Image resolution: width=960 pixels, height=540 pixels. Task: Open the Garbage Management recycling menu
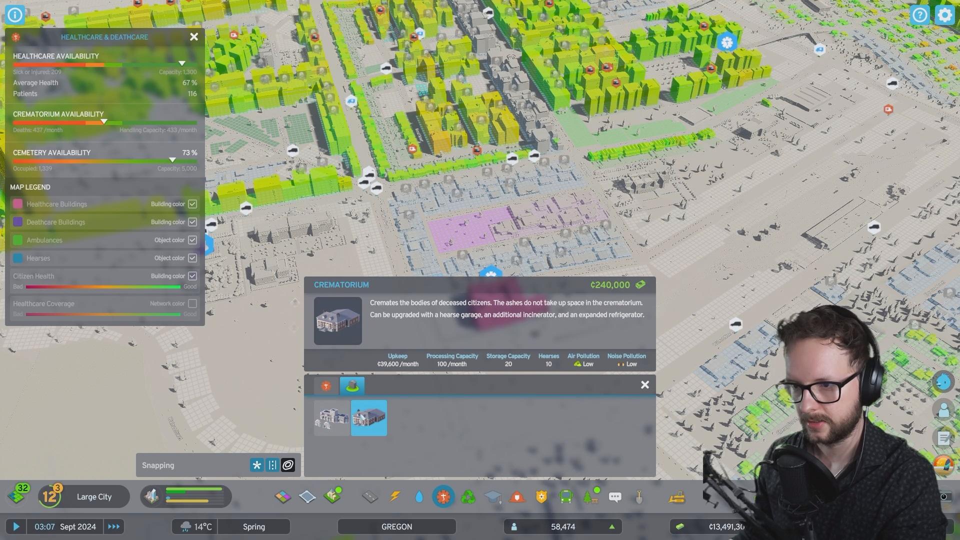[468, 497]
